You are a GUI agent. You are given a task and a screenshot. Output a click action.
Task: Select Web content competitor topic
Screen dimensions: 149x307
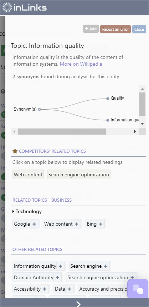(28, 175)
